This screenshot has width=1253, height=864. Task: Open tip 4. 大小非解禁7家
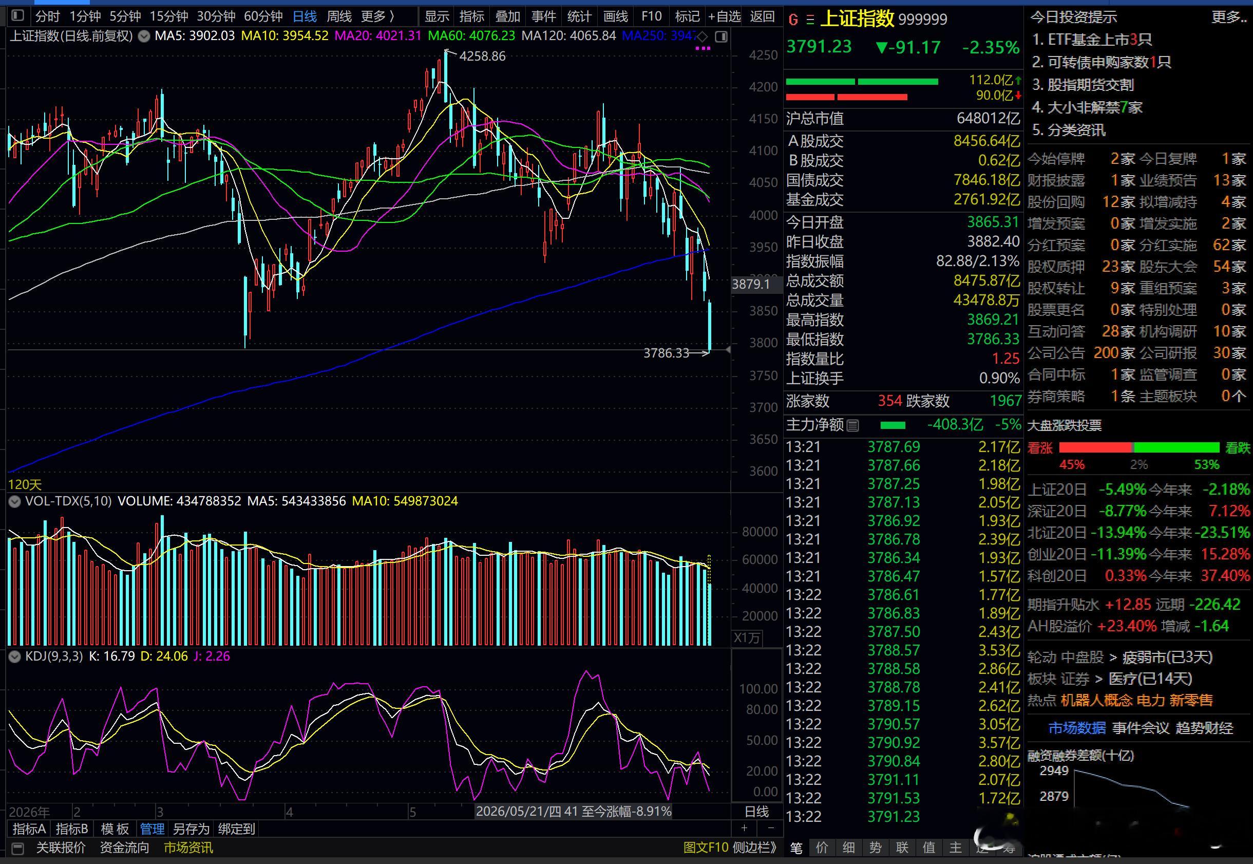tap(1087, 108)
